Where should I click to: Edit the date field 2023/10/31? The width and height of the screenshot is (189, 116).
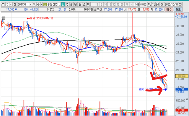[171, 5]
